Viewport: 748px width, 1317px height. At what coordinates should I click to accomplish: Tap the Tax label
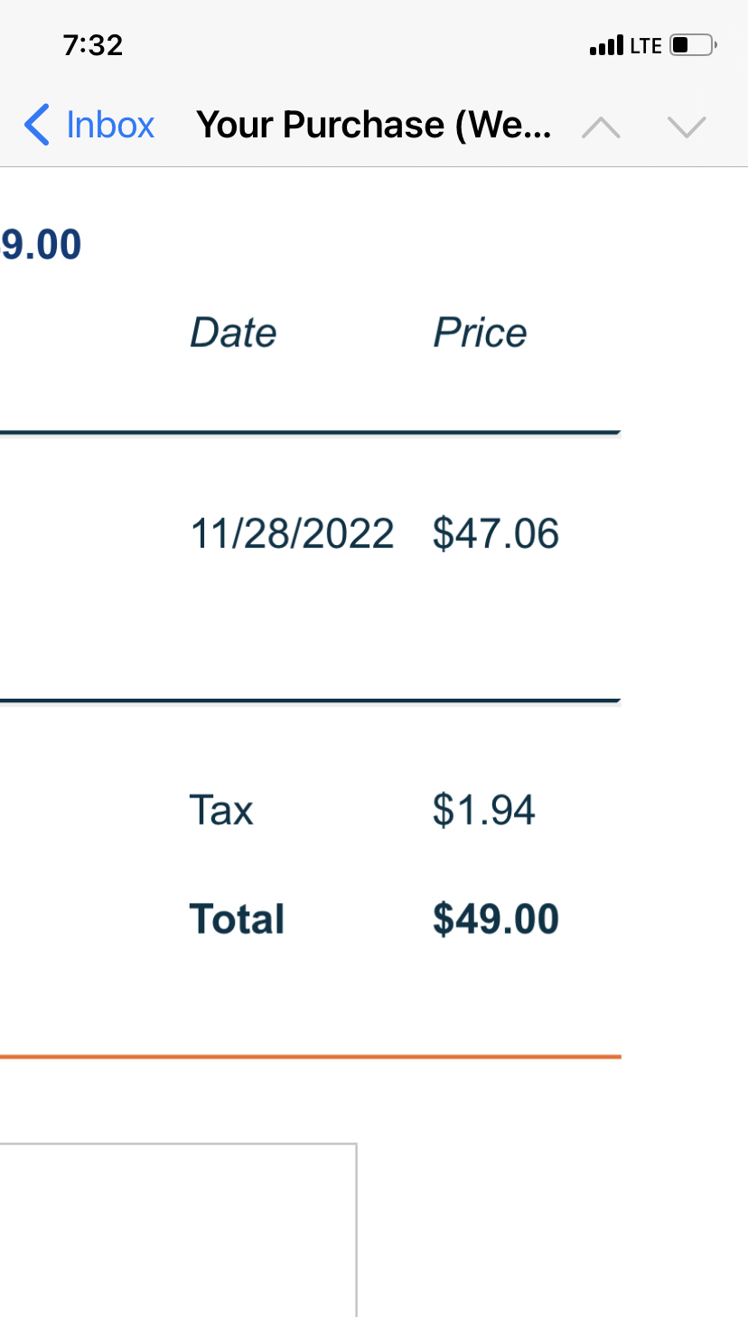click(x=221, y=810)
